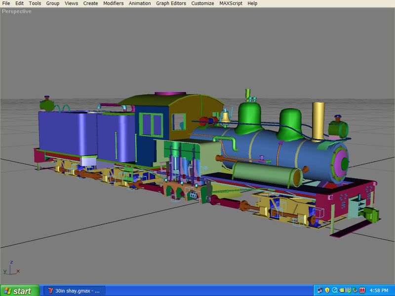395x296 pixels.
Task: Open the Create menu
Action: 90,3
